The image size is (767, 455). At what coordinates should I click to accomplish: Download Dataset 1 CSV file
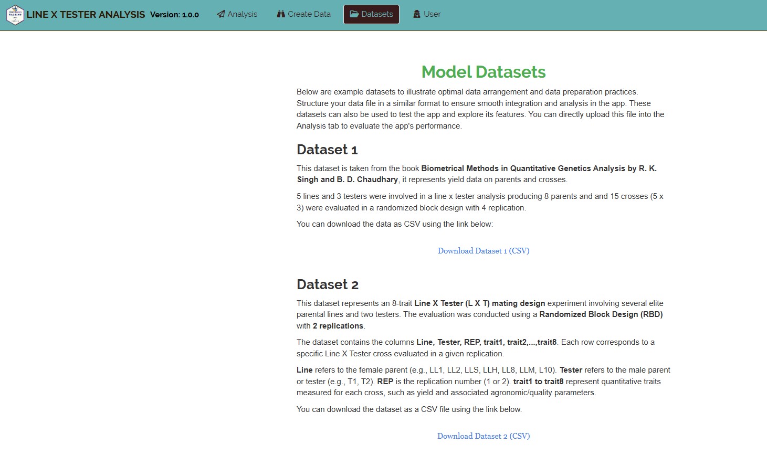point(484,251)
